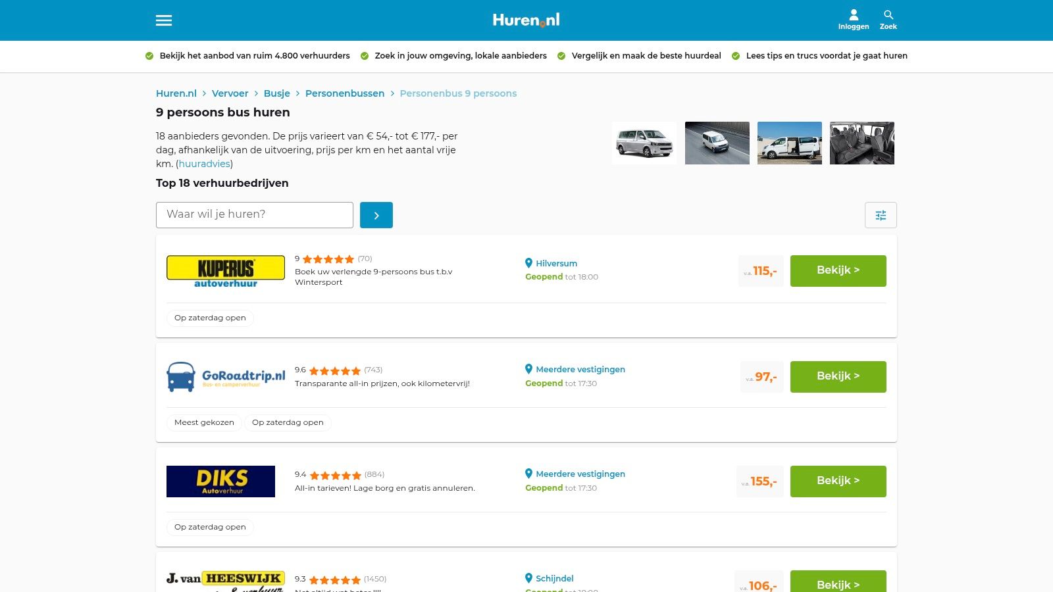1053x592 pixels.
Task: Click the star rating for J. van Heeswijk
Action: click(335, 580)
